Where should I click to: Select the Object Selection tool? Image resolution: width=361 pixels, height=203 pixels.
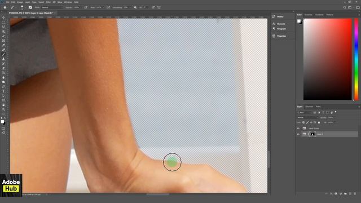[x=3, y=32]
